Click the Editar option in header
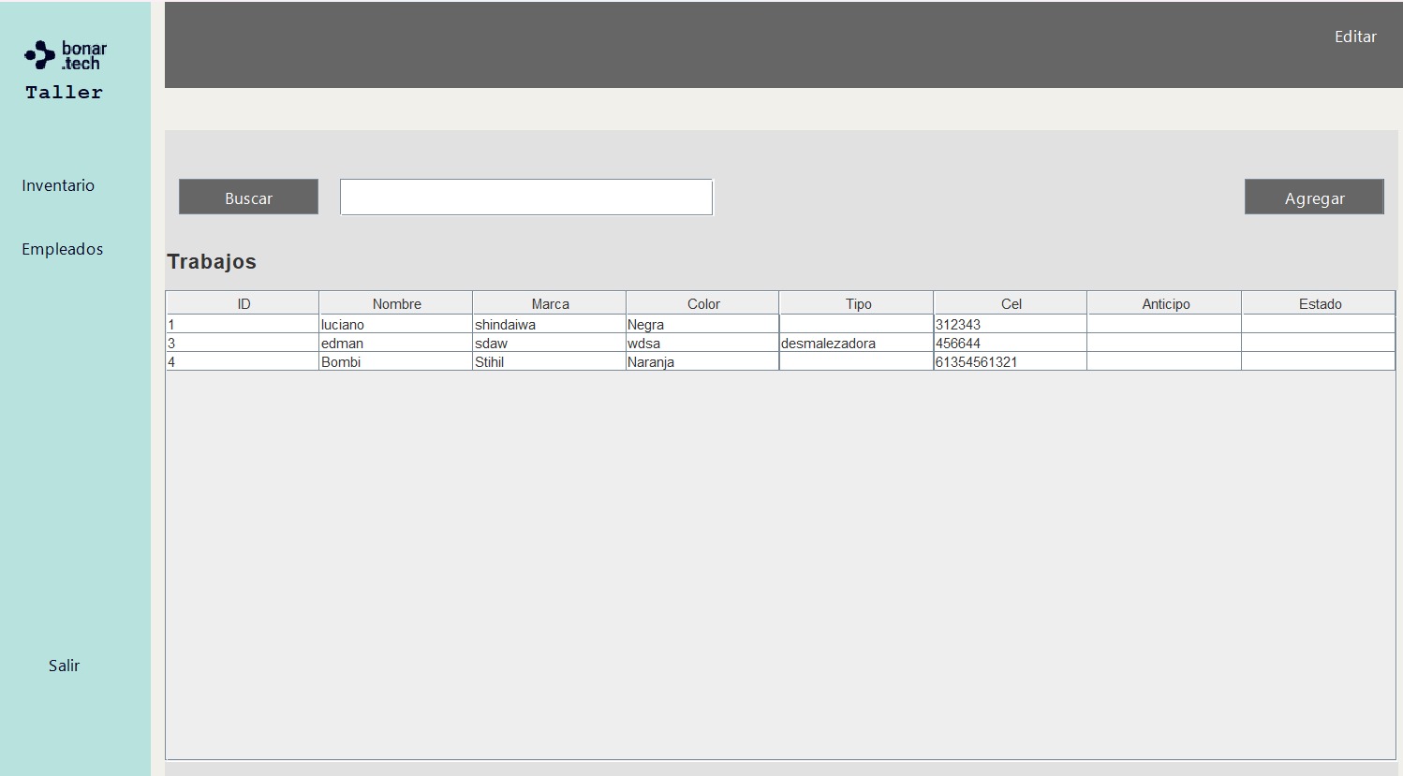The height and width of the screenshot is (776, 1403). (1355, 37)
